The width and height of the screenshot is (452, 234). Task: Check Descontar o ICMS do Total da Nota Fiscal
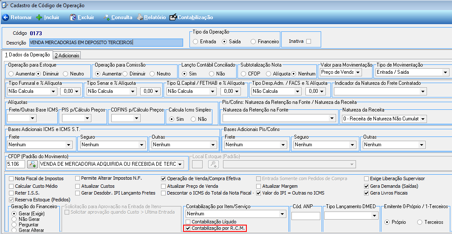tap(164, 193)
